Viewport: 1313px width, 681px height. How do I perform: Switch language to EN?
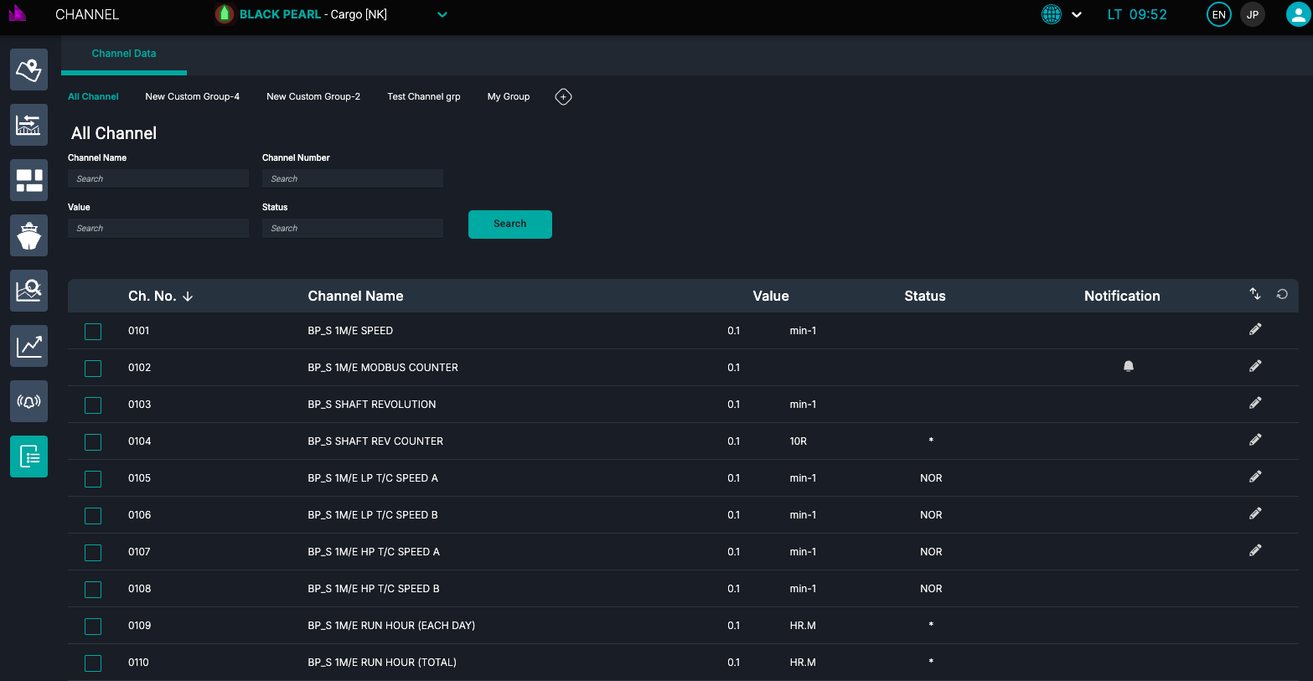pyautogui.click(x=1219, y=14)
